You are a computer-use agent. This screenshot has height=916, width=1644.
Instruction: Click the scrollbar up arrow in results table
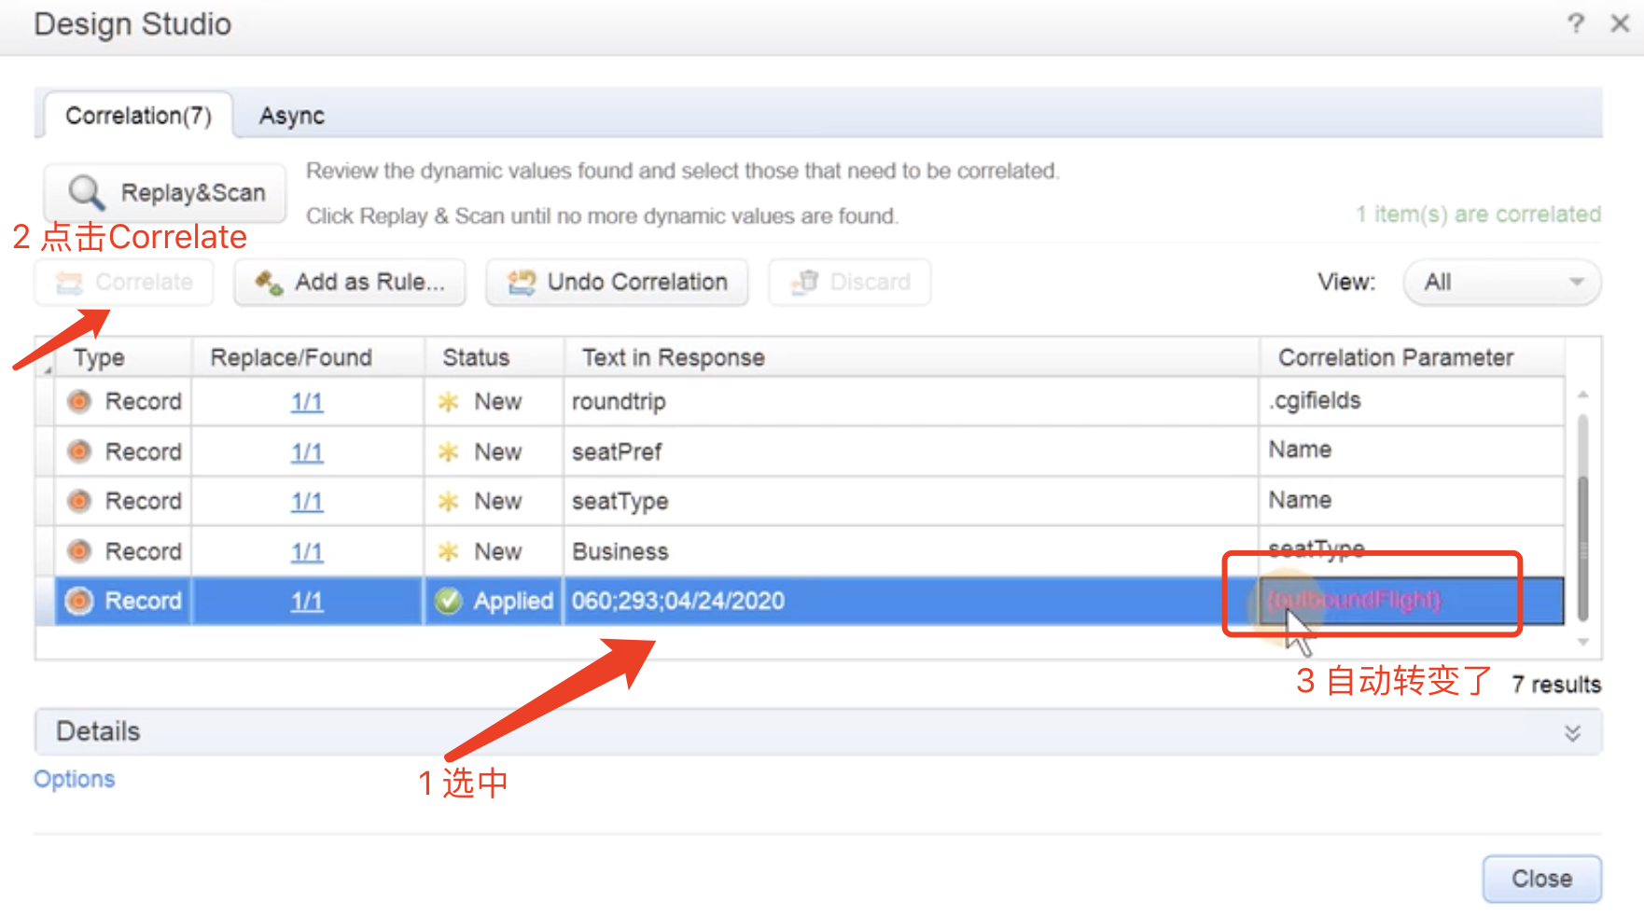click(1582, 396)
